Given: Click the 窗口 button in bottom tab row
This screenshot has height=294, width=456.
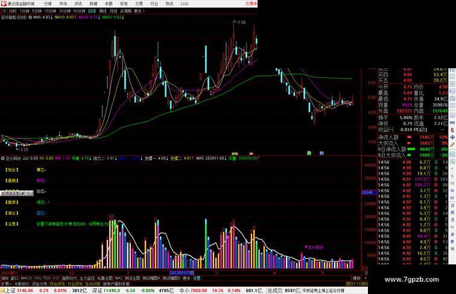Looking at the screenshot, I should 14,278.
